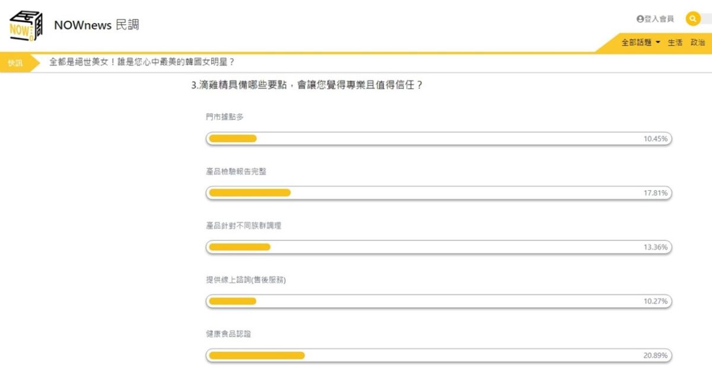Screen dimensions: 712x379
Task: Go to the 生活 topic
Action: pyautogui.click(x=675, y=43)
